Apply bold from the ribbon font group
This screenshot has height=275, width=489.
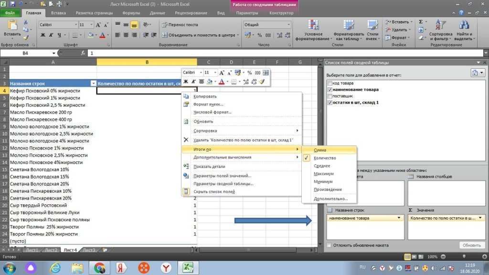[43, 35]
